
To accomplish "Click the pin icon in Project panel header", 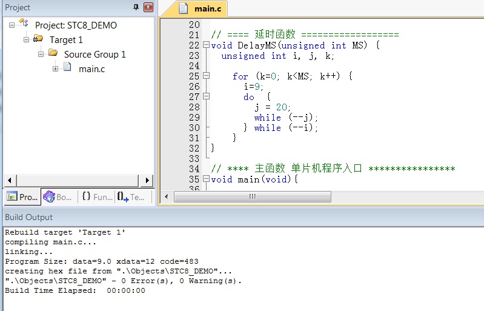I will 136,7.
